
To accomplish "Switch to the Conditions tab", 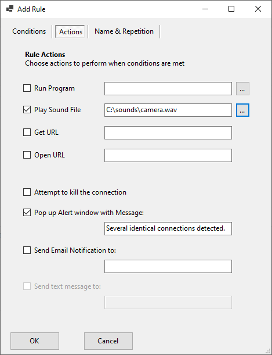I will pos(29,31).
